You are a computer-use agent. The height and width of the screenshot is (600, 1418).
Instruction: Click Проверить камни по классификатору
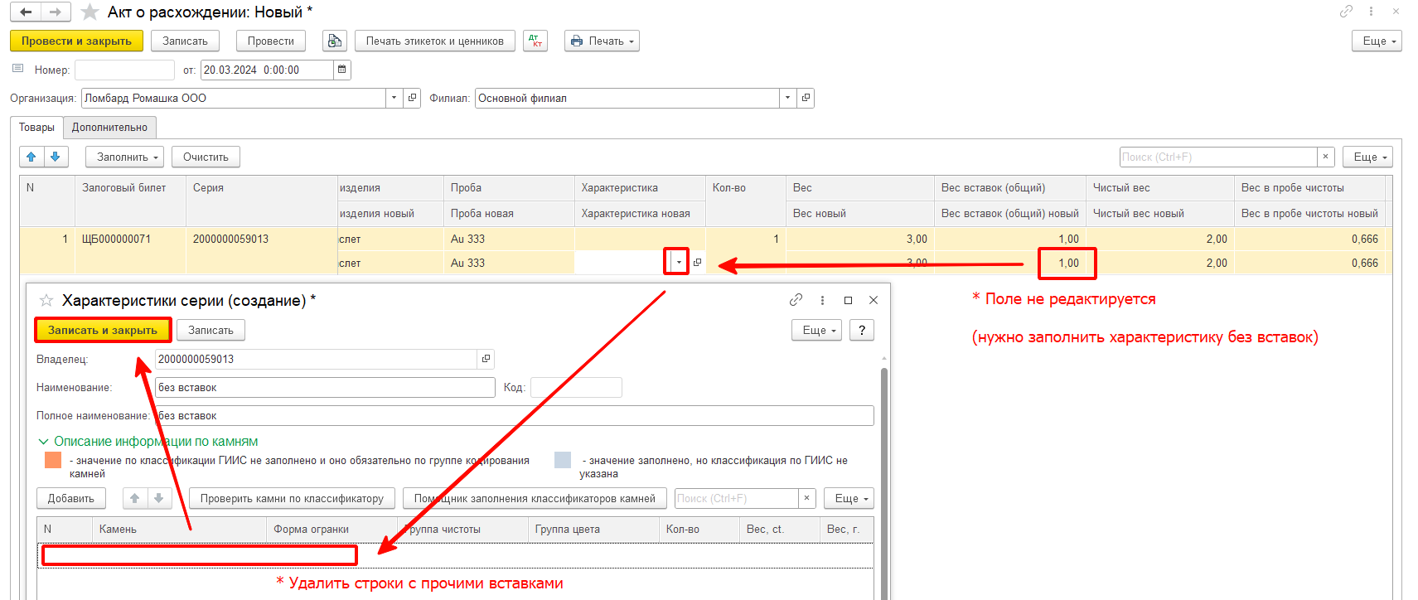tap(292, 498)
